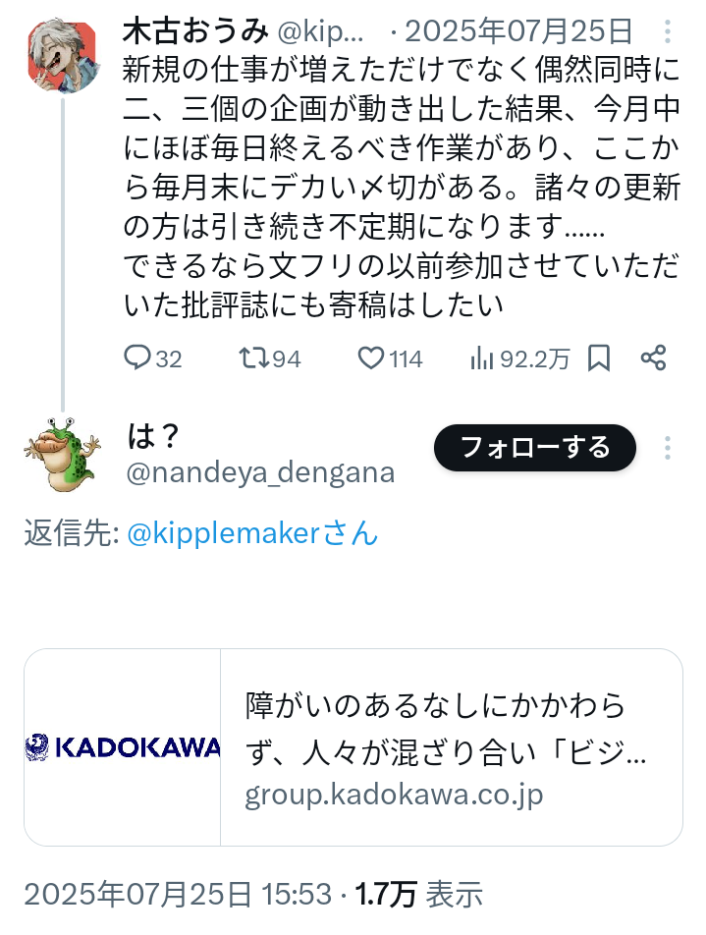Visit the group.kadokawa.co.jp domain link
Screen dimensions: 706x935
coord(394,794)
